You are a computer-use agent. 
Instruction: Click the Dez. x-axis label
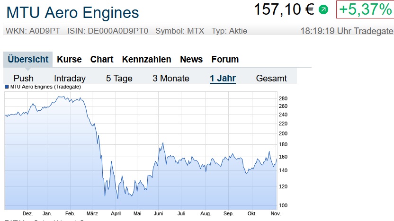click(x=27, y=214)
